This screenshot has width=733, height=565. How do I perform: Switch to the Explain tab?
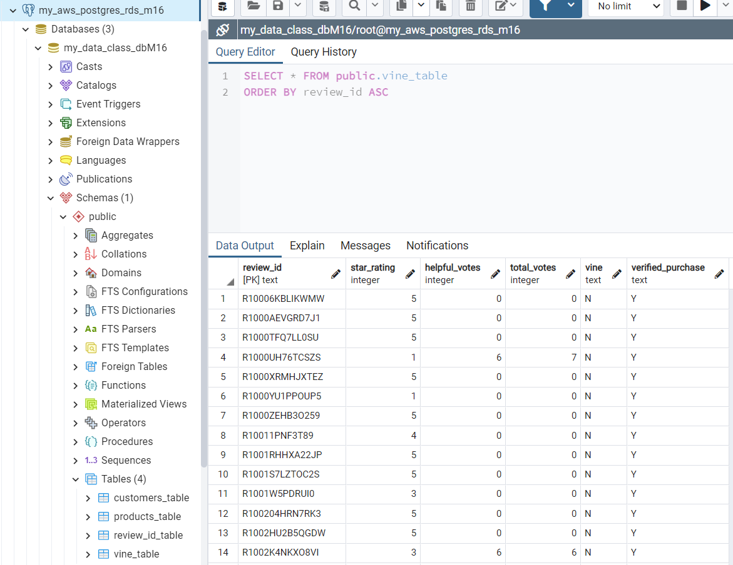click(x=307, y=246)
